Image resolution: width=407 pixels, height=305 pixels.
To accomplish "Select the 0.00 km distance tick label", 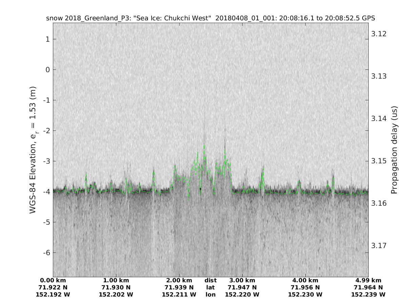I will click(53, 281).
